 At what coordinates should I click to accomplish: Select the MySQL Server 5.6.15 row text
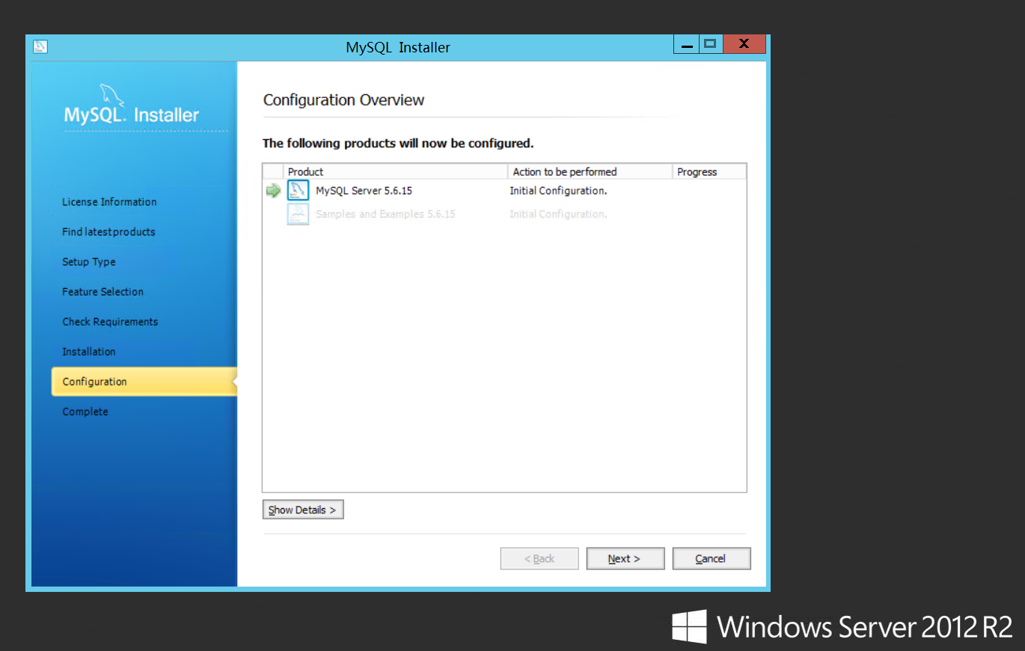[x=364, y=191]
